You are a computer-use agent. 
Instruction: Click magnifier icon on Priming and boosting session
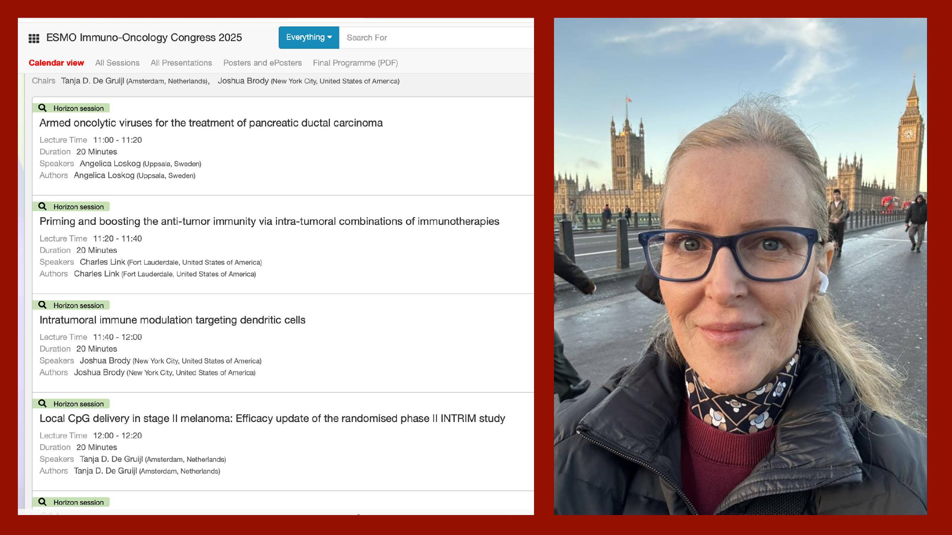coord(42,207)
